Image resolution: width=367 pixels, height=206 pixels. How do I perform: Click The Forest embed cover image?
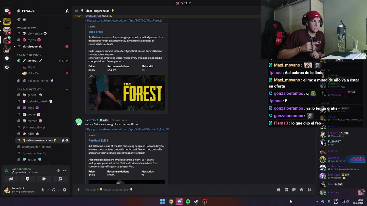(126, 93)
